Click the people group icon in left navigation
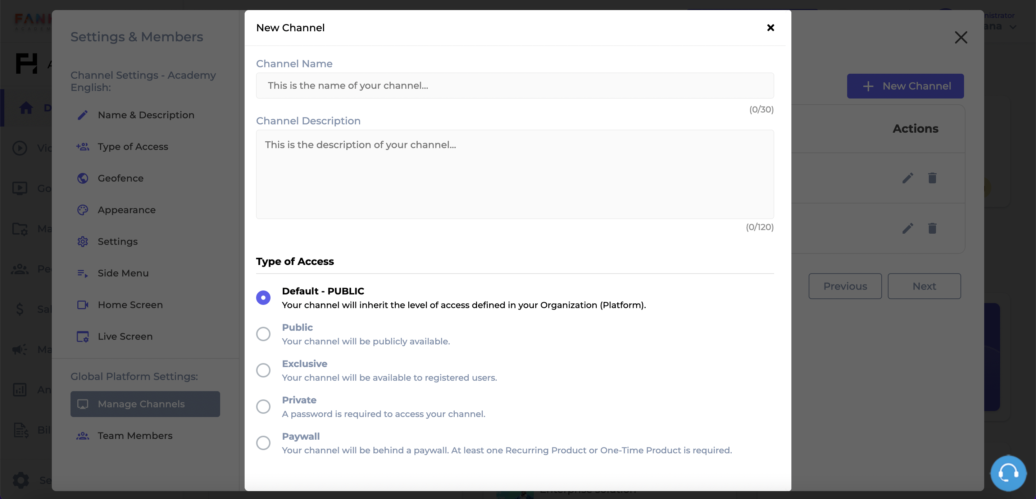This screenshot has height=499, width=1036. tap(20, 269)
